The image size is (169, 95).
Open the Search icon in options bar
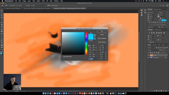161,6
